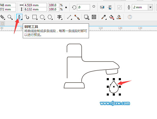Select the Crop tool
The height and width of the screenshot is (119, 157).
[x=2, y=17]
